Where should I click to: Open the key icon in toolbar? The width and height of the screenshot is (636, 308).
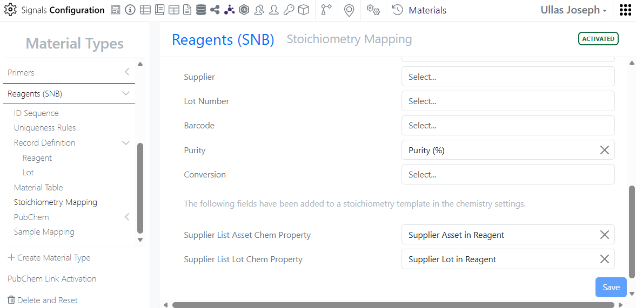pos(289,10)
